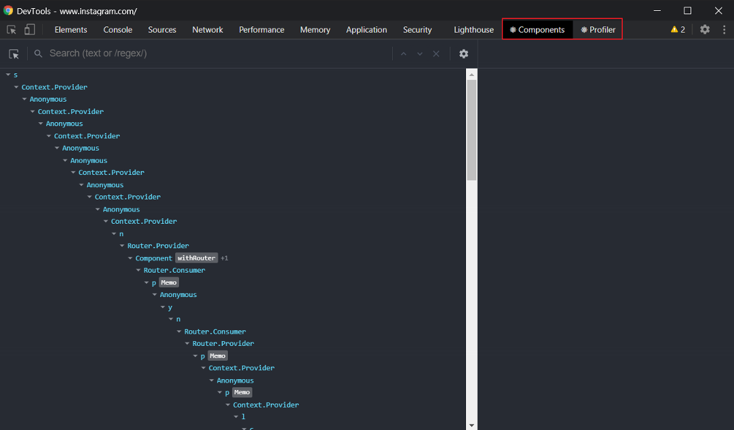Image resolution: width=734 pixels, height=430 pixels.
Task: Select the Anonymous node below first Memo
Action: [x=233, y=295]
